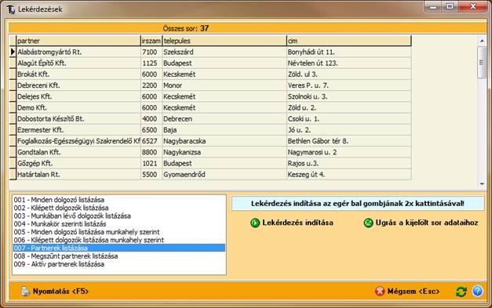Print with the Nyomtatás <F5> label
Screen dimensions: 492x308
(60, 292)
